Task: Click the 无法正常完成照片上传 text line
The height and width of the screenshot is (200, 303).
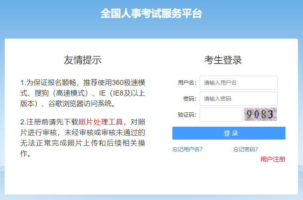Action: click(x=83, y=143)
